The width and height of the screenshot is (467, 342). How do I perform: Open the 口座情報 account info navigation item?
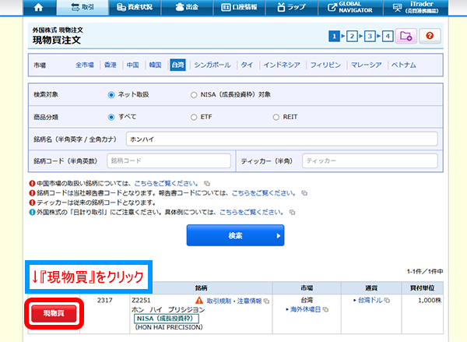(241, 9)
